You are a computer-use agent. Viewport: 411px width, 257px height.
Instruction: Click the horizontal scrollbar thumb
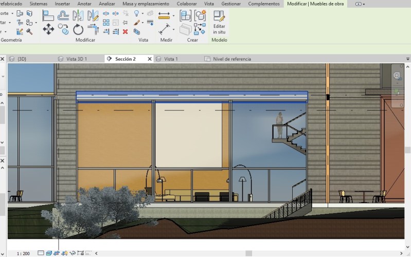click(x=248, y=253)
